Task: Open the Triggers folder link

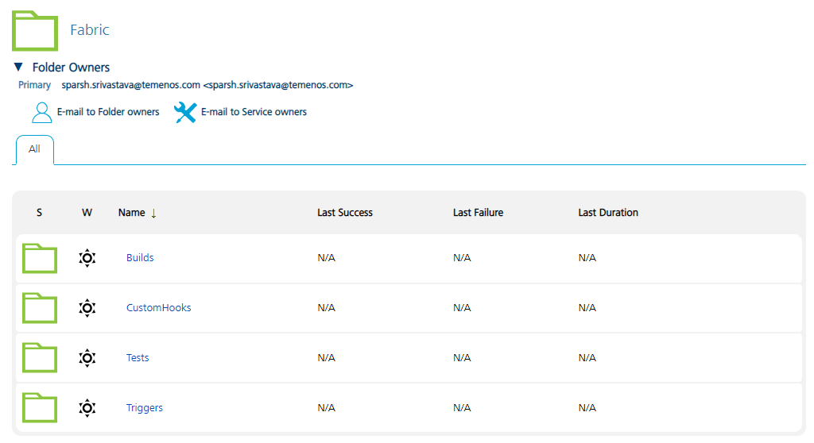Action: [x=144, y=408]
